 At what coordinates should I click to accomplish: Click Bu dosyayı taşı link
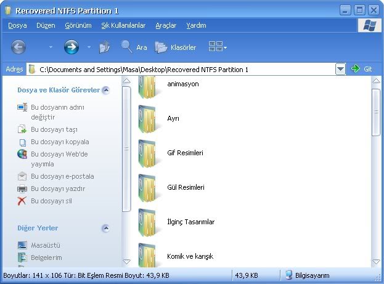point(54,129)
